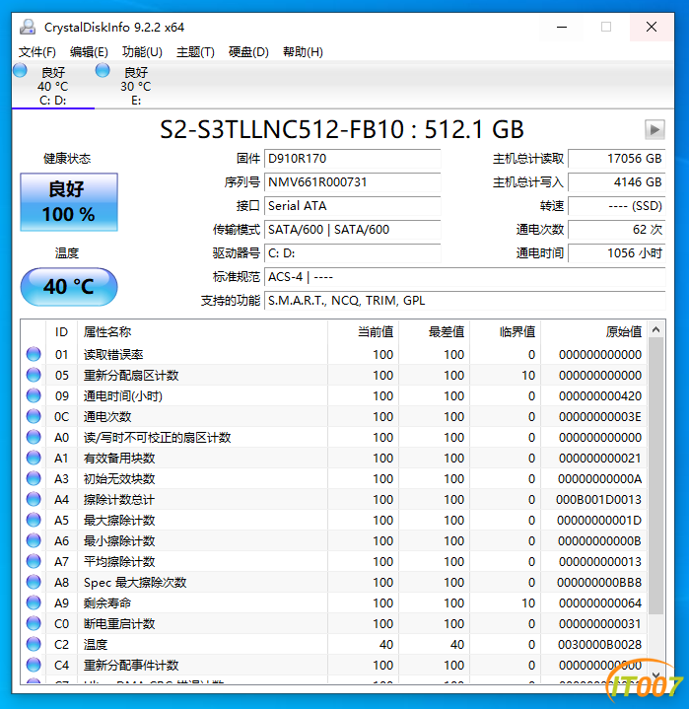The height and width of the screenshot is (709, 689).
Task: Click raw value 0030000B0028
Action: pyautogui.click(x=599, y=645)
